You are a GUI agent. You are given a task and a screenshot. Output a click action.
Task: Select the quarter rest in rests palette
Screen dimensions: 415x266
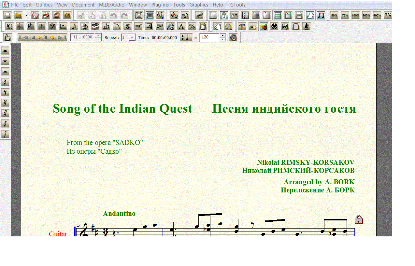coord(5,82)
